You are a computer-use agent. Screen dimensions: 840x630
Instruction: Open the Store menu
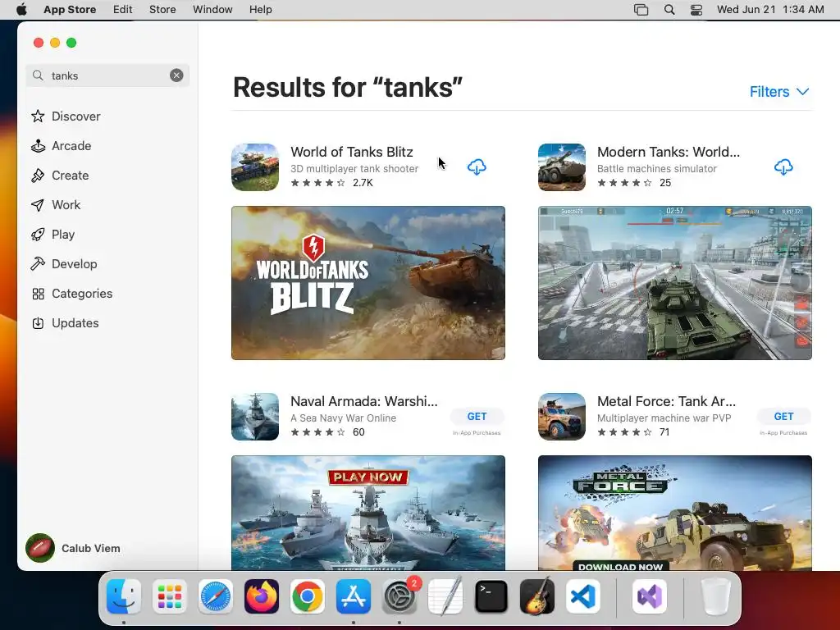click(162, 10)
